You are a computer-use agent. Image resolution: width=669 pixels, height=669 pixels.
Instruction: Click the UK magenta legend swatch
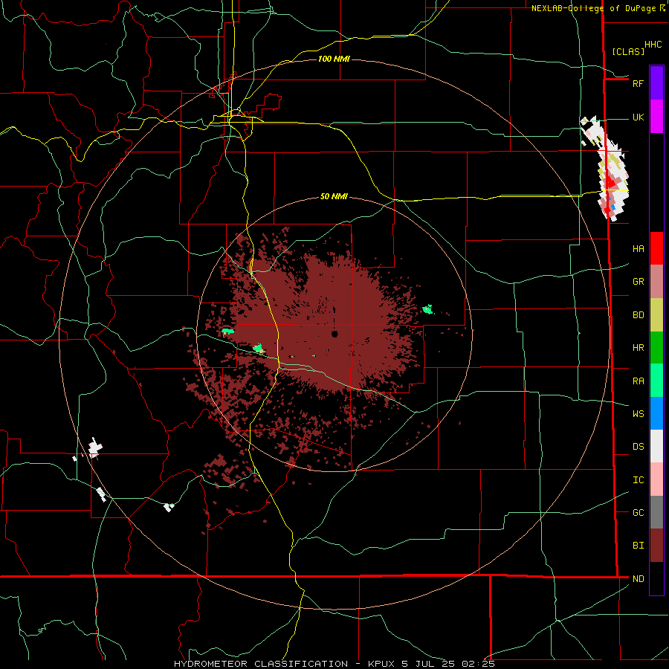[x=656, y=117]
